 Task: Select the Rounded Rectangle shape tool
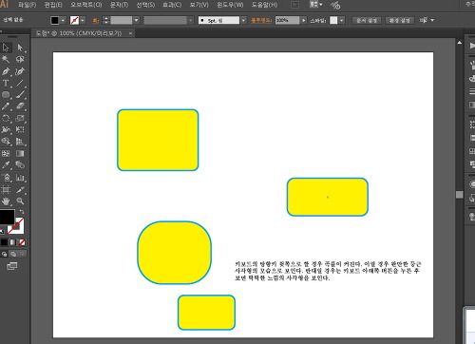(x=6, y=95)
